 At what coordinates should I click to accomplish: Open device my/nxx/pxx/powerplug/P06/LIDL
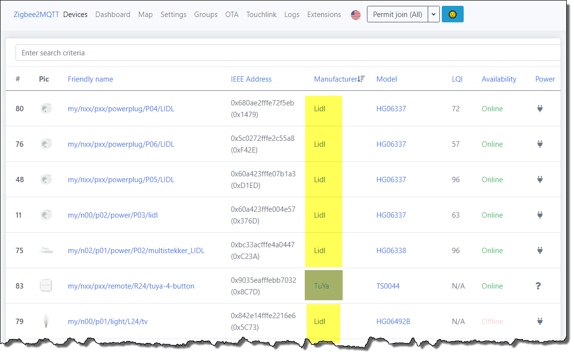tap(121, 144)
